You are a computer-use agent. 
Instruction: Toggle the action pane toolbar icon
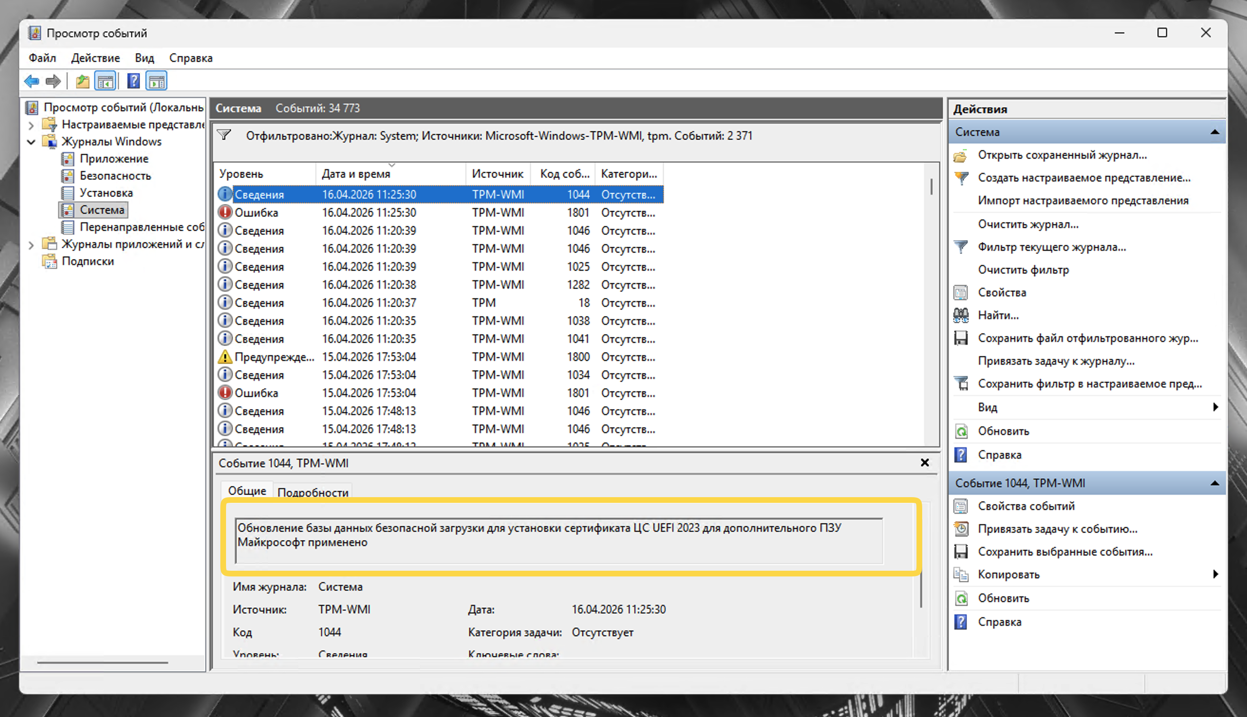(x=157, y=81)
